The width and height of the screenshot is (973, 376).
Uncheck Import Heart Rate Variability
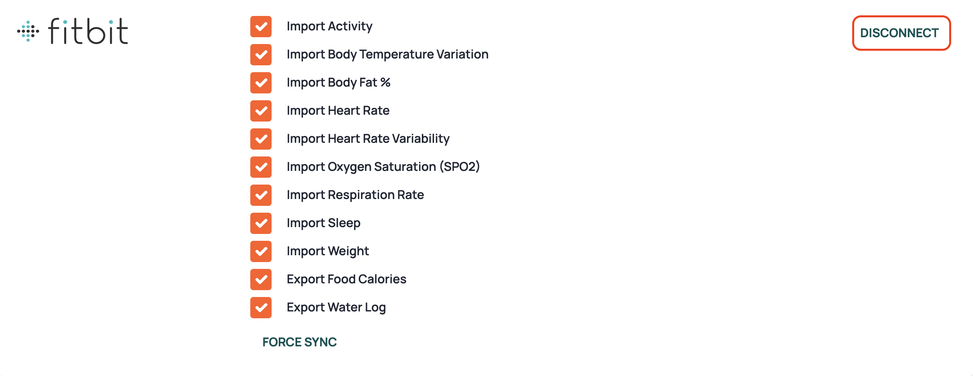(261, 139)
